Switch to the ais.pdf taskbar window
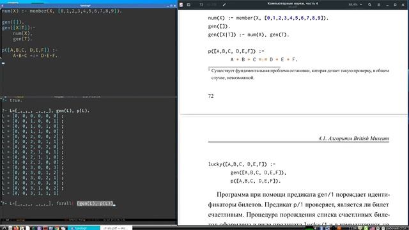The width and height of the screenshot is (409, 230). pos(116,228)
